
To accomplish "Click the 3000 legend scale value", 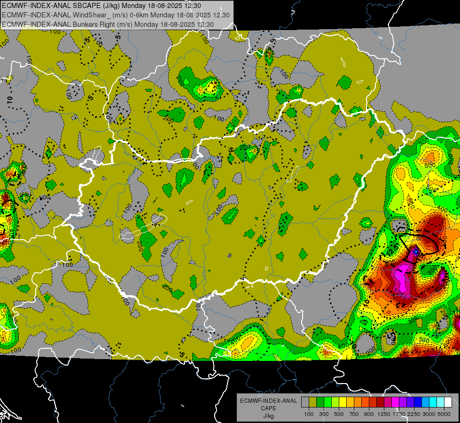I will (429, 414).
